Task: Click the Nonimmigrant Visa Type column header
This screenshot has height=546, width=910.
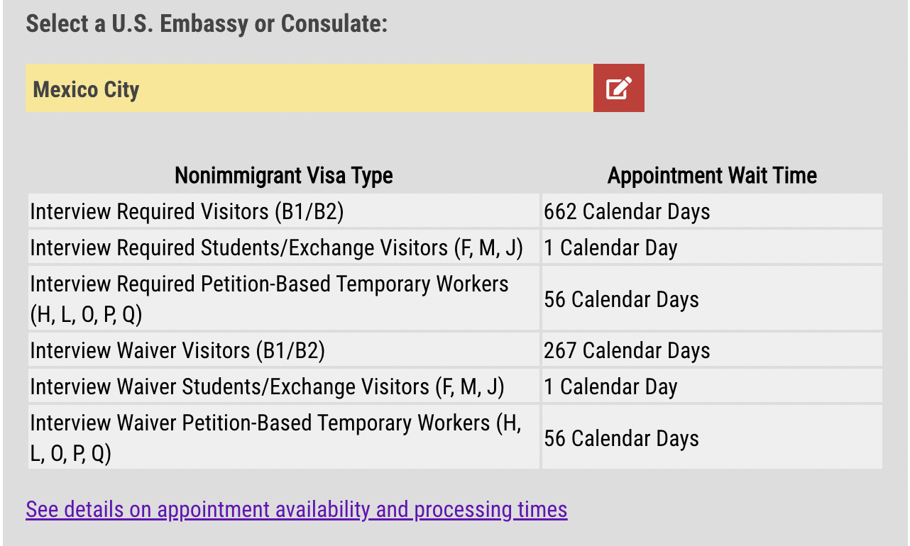Action: pos(283,175)
